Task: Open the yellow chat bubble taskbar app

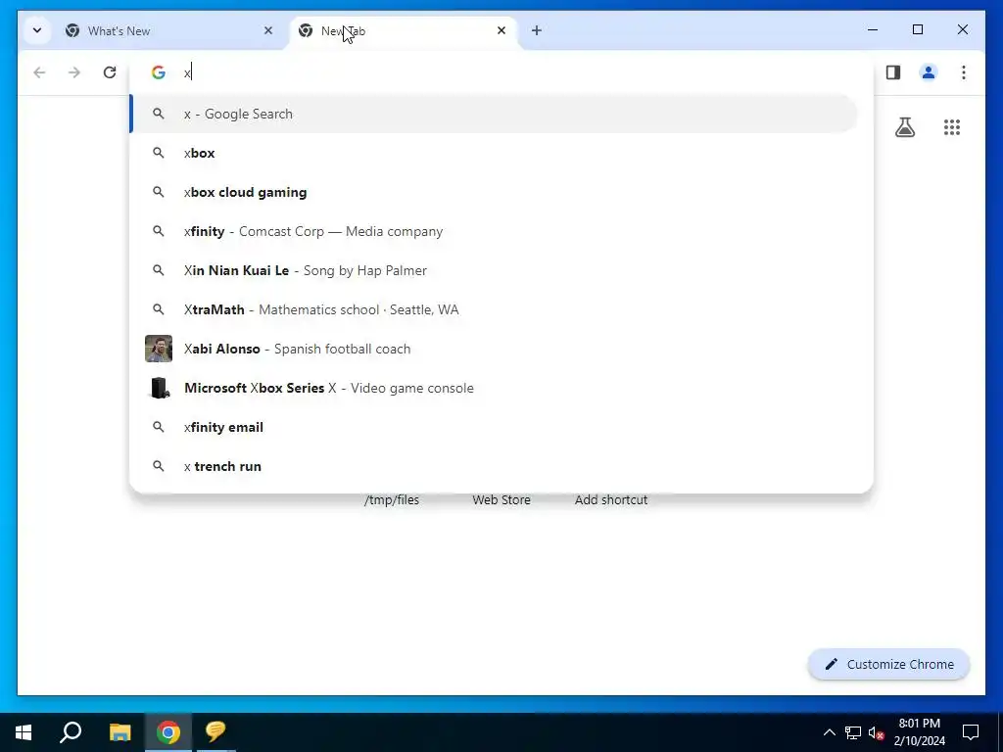Action: (x=215, y=732)
